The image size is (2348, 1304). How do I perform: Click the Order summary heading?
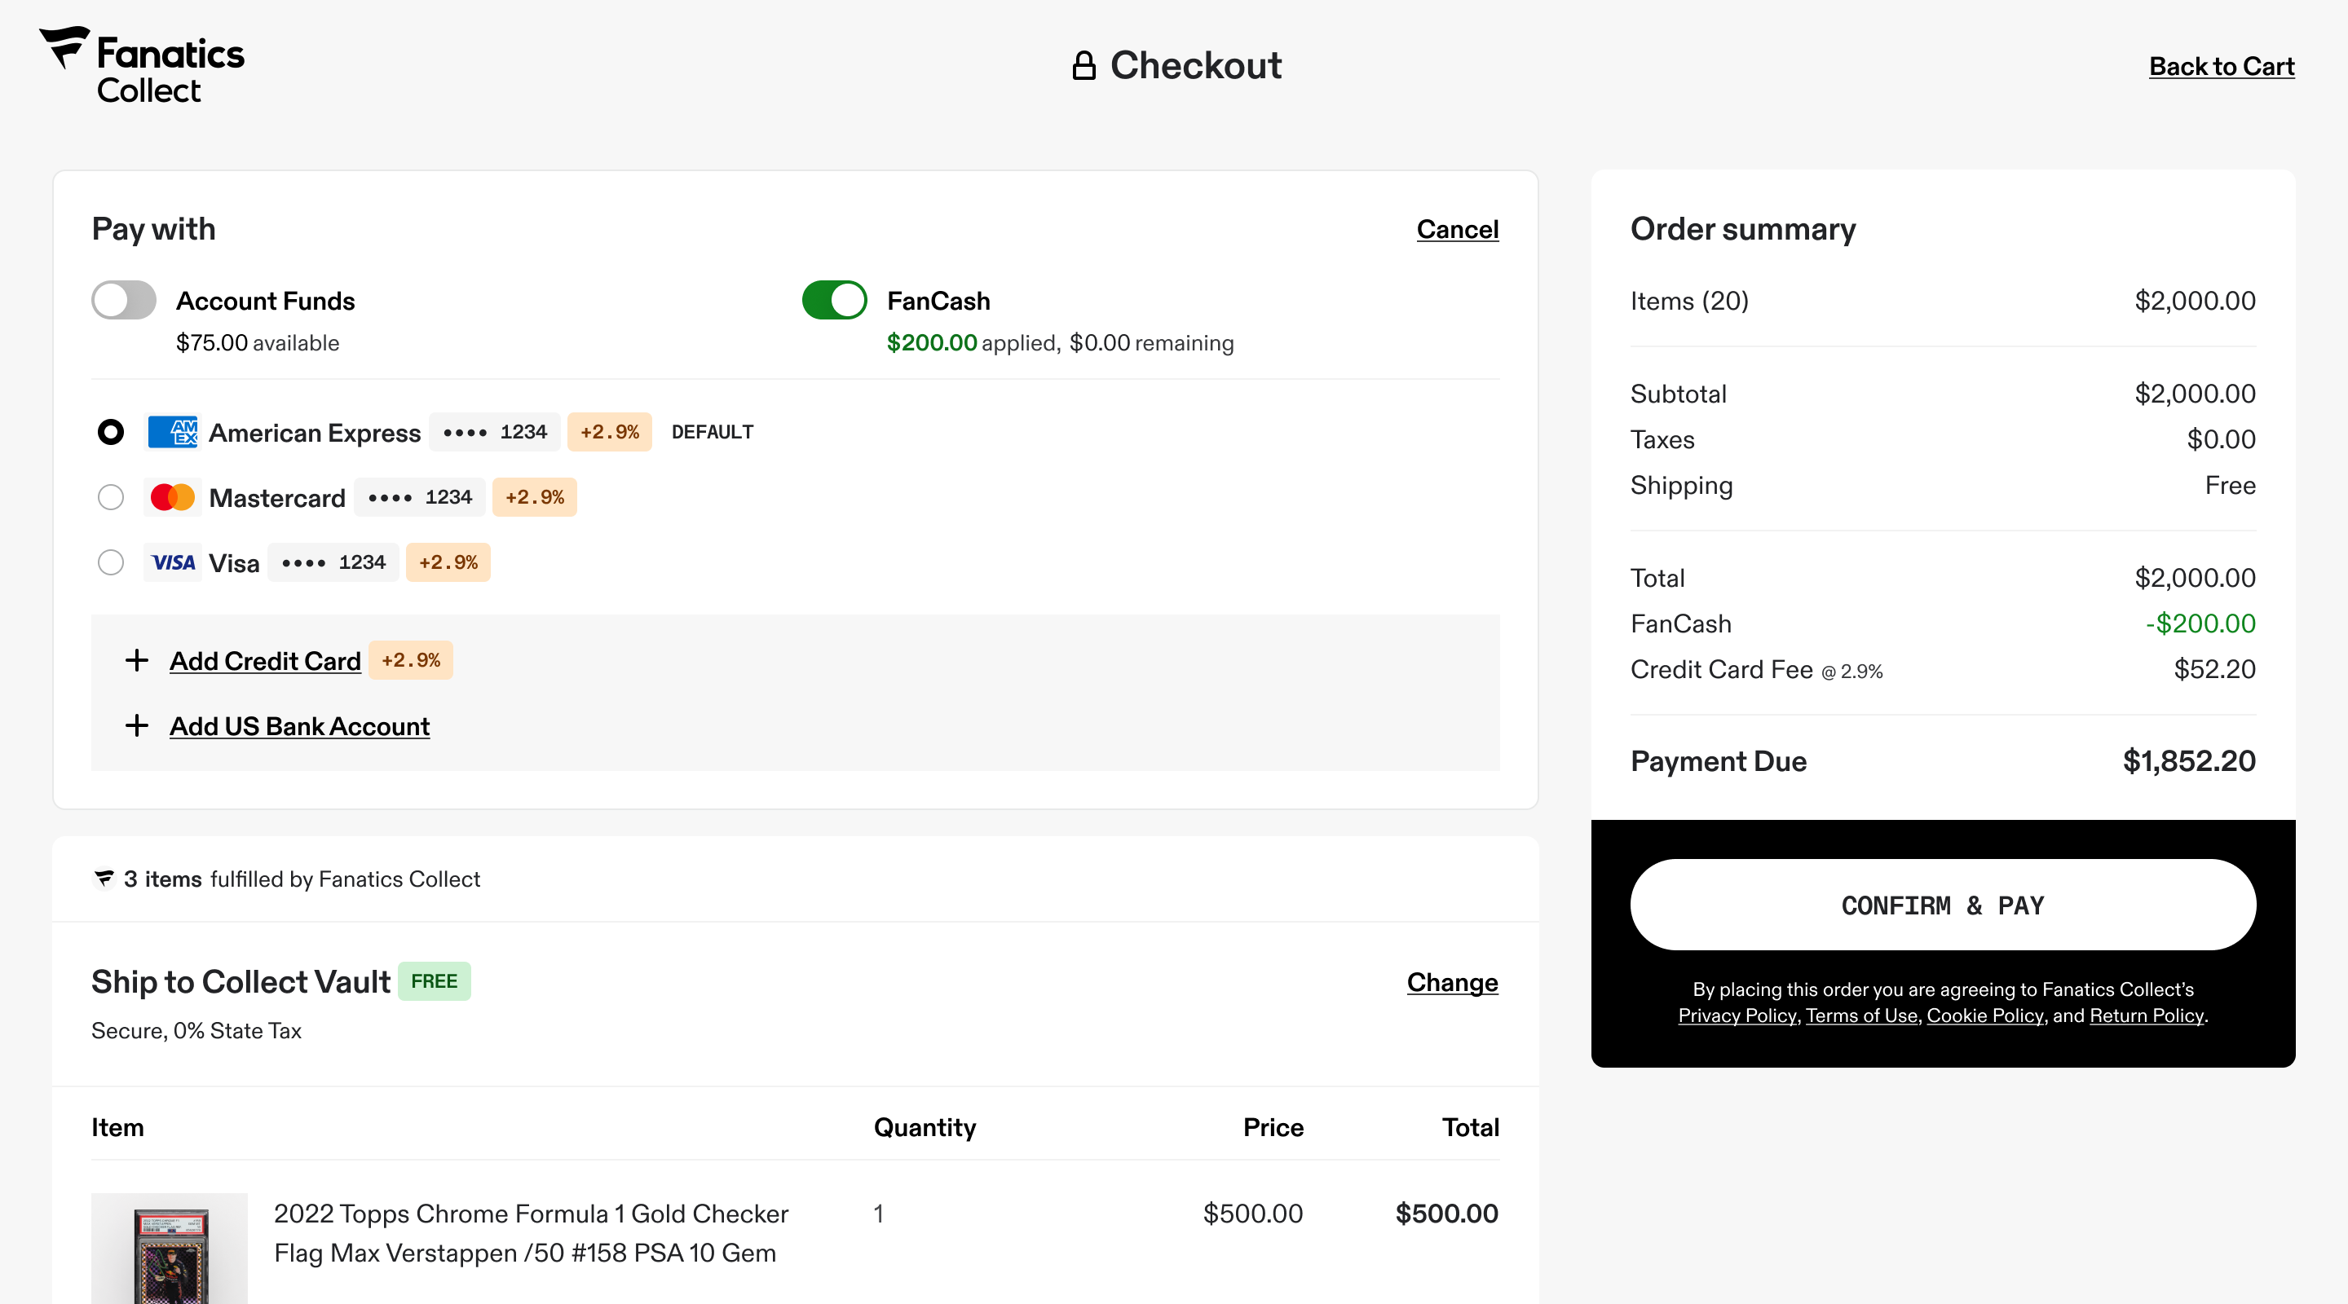pos(1743,229)
